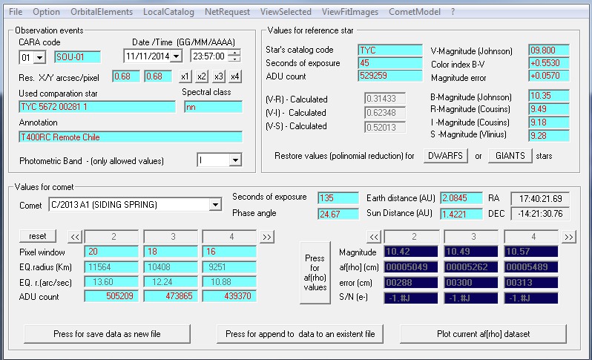Image resolution: width=592 pixels, height=360 pixels.
Task: Expand the Photometric Band dropdown
Action: point(235,160)
